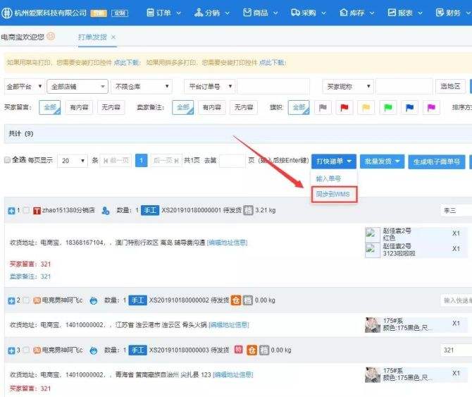472x397 pixels.
Task: Filter by red flag
Action: click(x=344, y=107)
